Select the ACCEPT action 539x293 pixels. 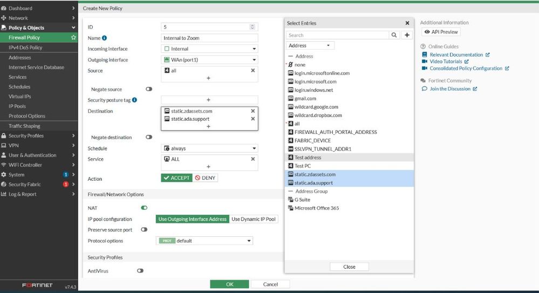[176, 178]
